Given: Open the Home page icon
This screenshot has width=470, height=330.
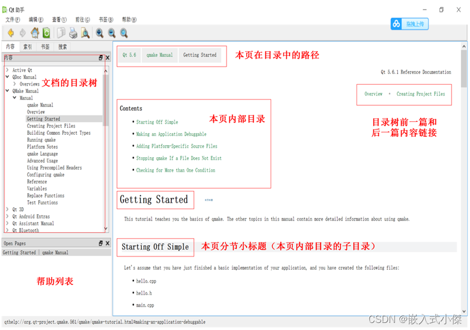Looking at the screenshot, I should click(x=35, y=33).
